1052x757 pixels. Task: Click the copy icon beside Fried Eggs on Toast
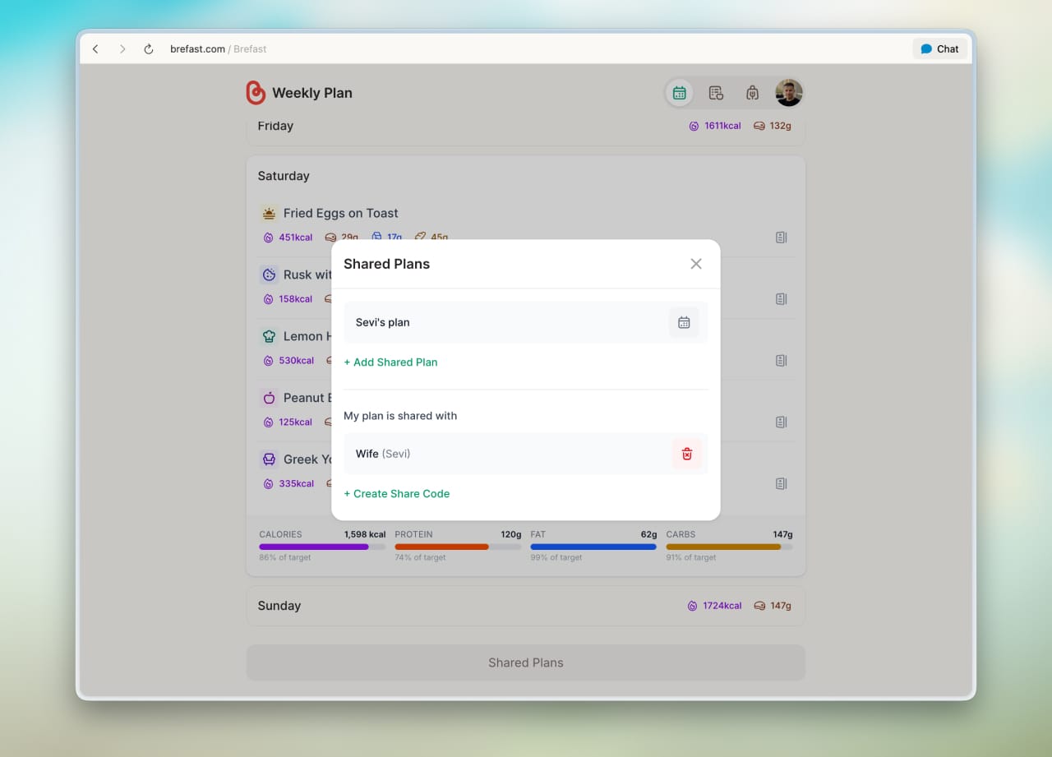[x=781, y=237]
